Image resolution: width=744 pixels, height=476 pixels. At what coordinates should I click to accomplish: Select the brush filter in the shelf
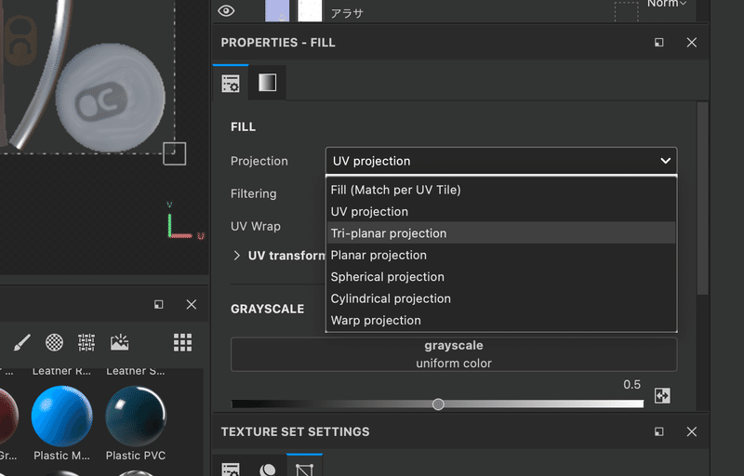(23, 342)
